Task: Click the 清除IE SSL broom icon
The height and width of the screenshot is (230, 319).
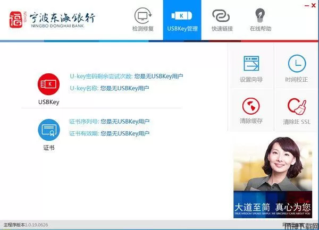Action: click(297, 106)
